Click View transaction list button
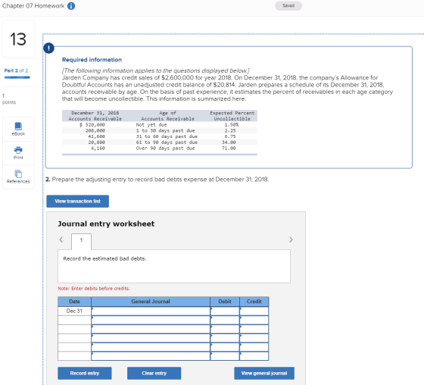 coord(77,201)
